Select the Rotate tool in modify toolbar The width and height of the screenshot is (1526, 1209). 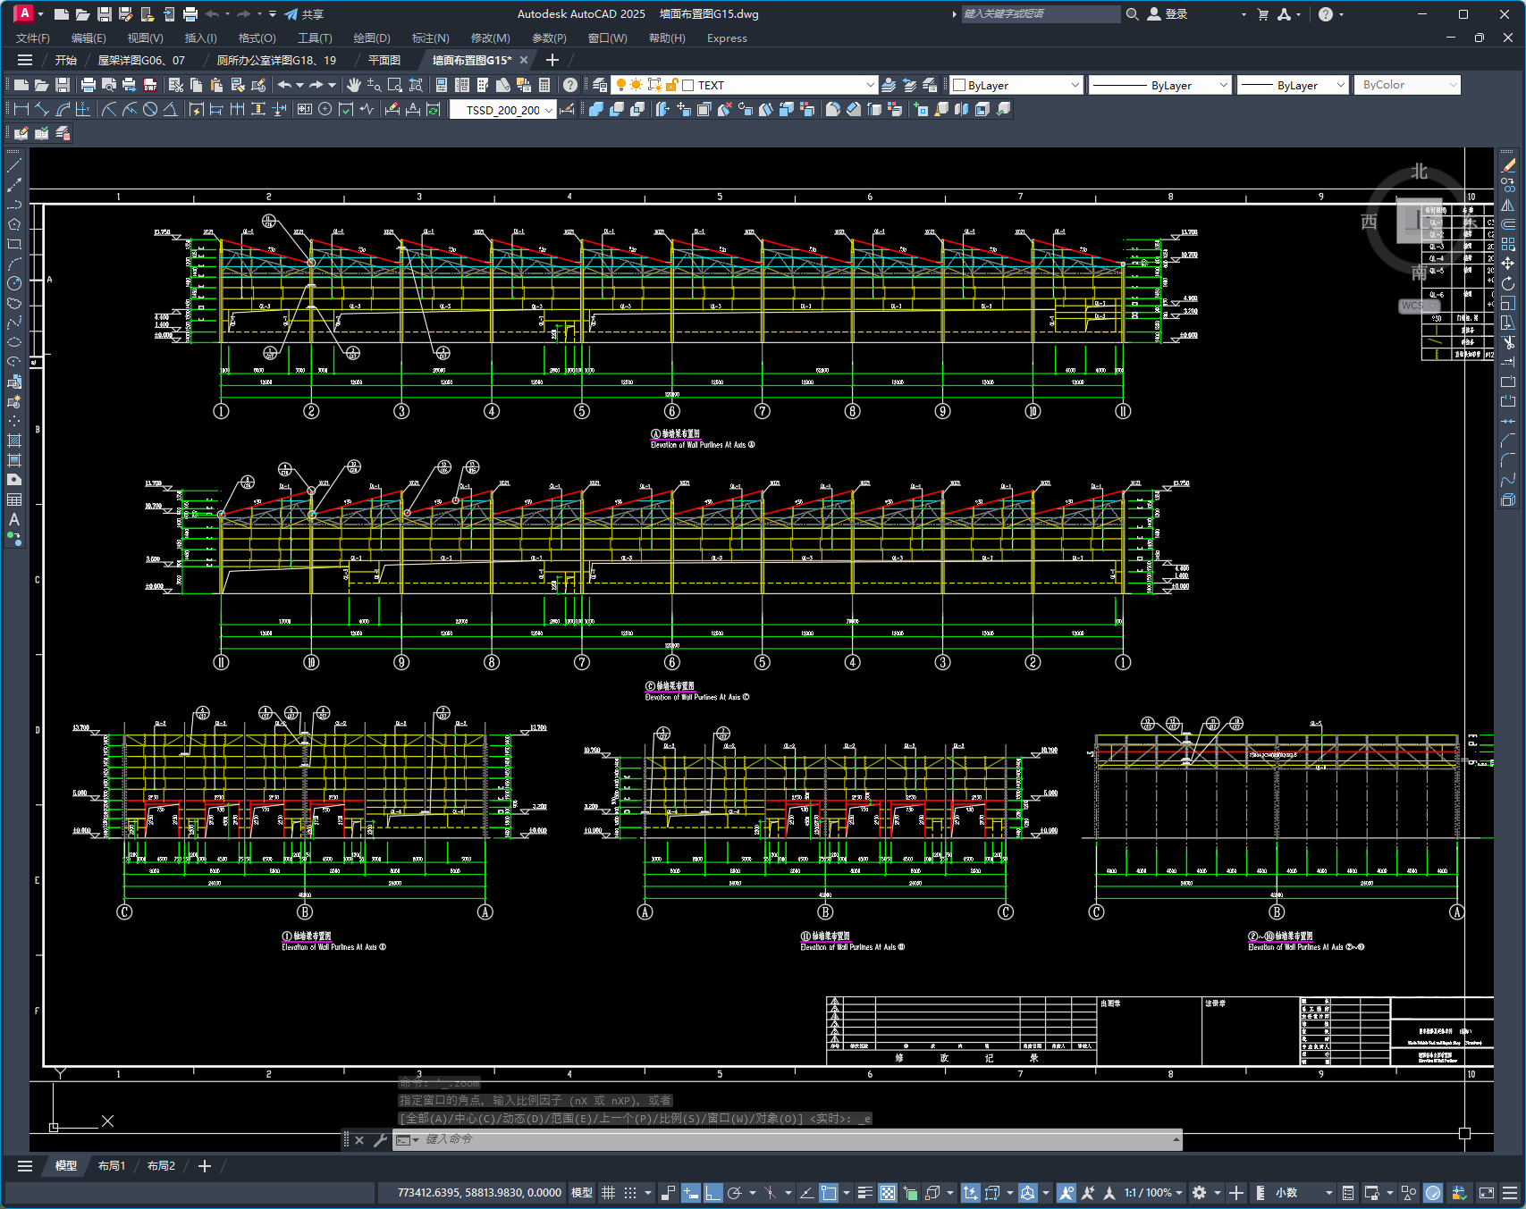tap(1508, 283)
